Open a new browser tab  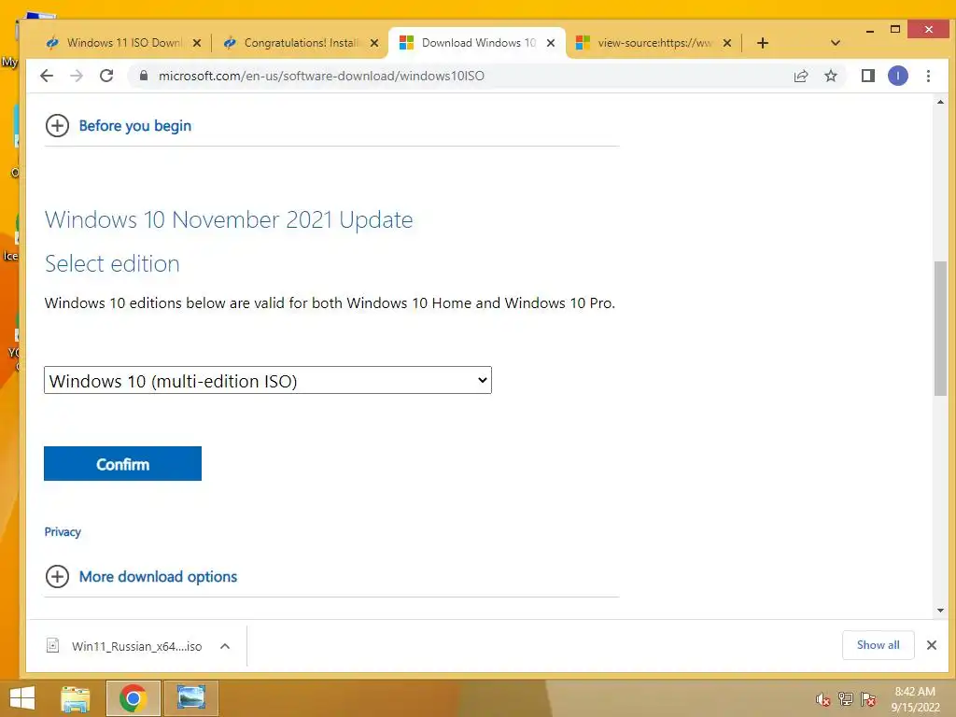[763, 43]
